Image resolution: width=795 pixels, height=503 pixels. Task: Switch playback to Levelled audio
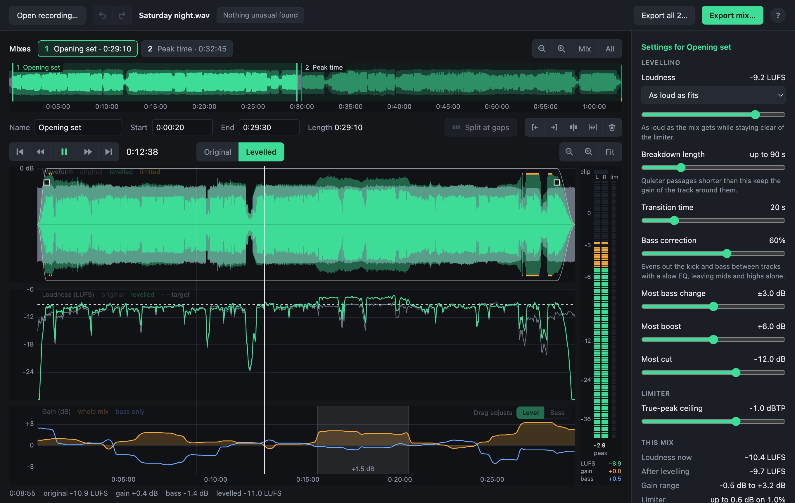[x=261, y=152]
